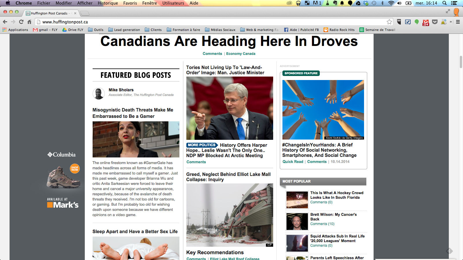Open Comments link under Canadians headline
This screenshot has width=463, height=260.
coord(212,54)
